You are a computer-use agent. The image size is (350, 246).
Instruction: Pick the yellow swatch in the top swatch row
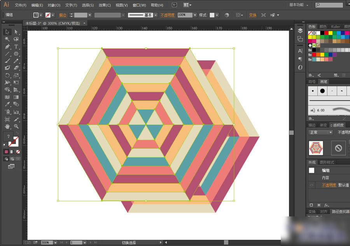330,33
